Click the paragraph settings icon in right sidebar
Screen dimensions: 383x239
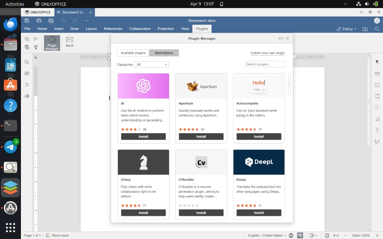377,62
